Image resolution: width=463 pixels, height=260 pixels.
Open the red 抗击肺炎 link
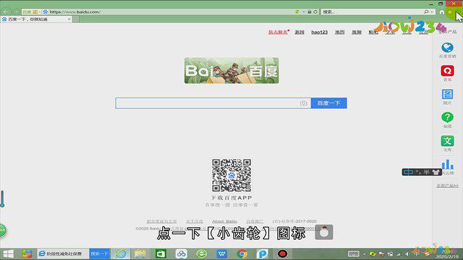pyautogui.click(x=278, y=32)
